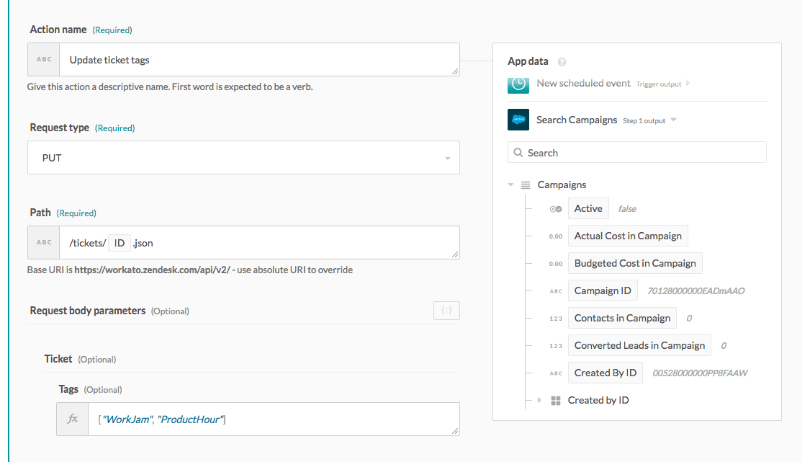The image size is (810, 462).
Task: Click the fx formula icon beside Tags
Action: [73, 419]
